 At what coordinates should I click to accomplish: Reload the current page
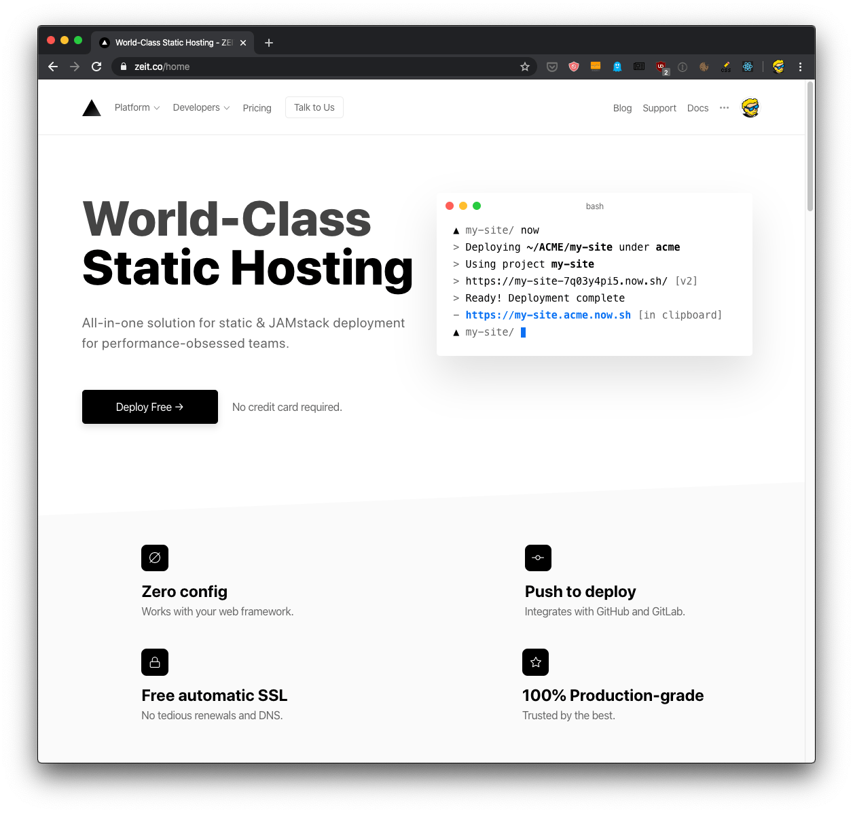click(x=96, y=67)
